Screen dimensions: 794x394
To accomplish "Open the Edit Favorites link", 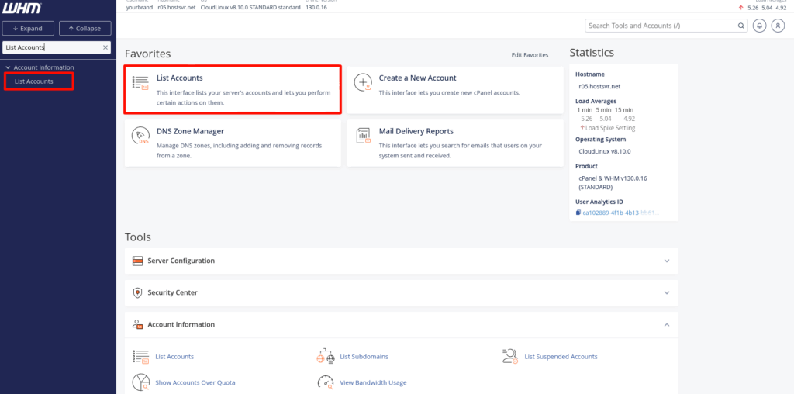I will click(x=530, y=55).
